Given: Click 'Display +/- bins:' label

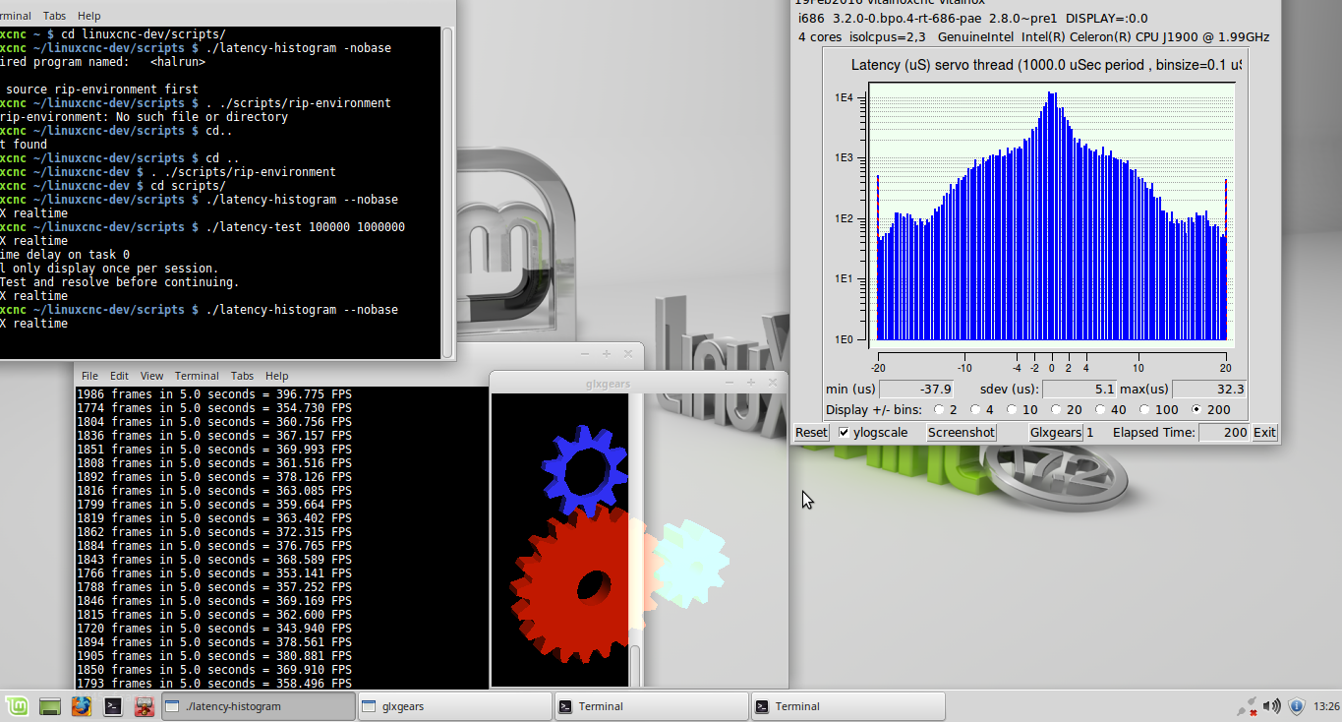Looking at the screenshot, I should [874, 410].
